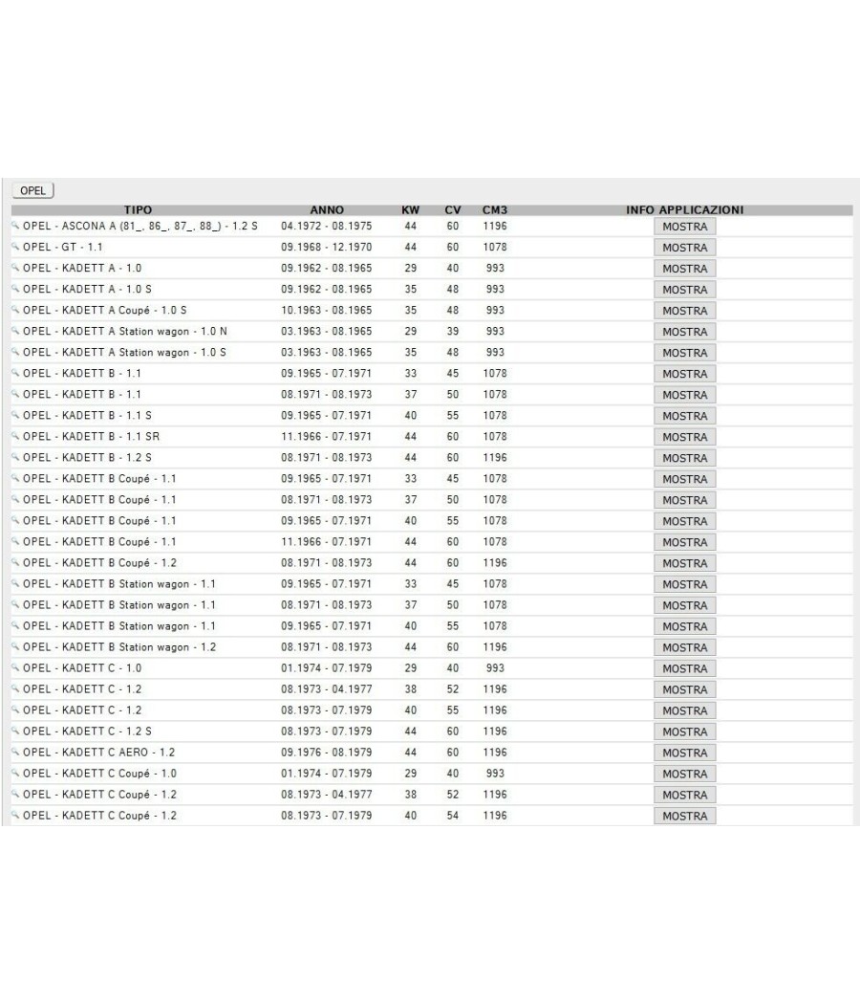The height and width of the screenshot is (1004, 860).
Task: Click year range 09.1976 - 08.1979
Action: coord(327,753)
